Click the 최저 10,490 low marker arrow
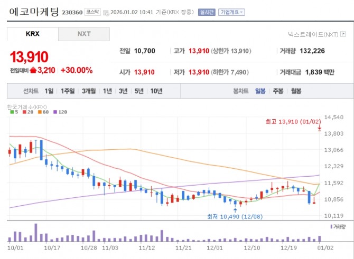 [x=235, y=210]
